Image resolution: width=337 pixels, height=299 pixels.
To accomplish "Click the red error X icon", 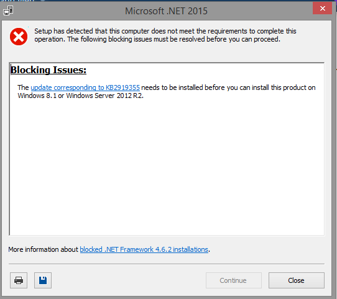I will pyautogui.click(x=19, y=37).
